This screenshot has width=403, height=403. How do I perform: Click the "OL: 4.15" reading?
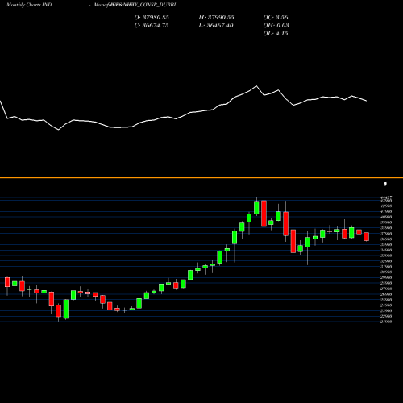(x=276, y=33)
